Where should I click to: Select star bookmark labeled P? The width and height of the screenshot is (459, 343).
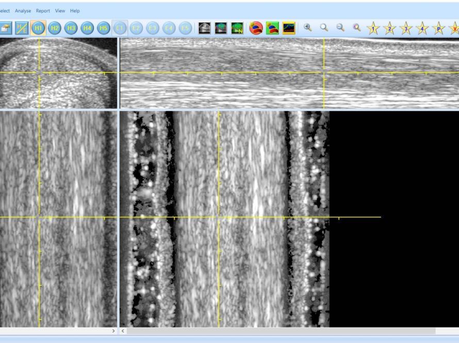coord(438,28)
